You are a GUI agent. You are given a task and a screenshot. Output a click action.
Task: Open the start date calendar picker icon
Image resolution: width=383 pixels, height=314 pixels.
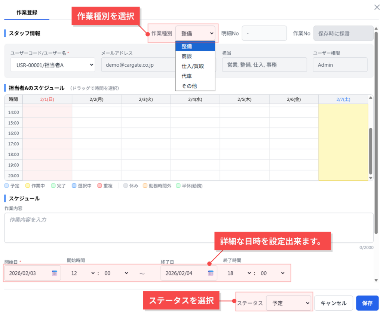[55, 273]
